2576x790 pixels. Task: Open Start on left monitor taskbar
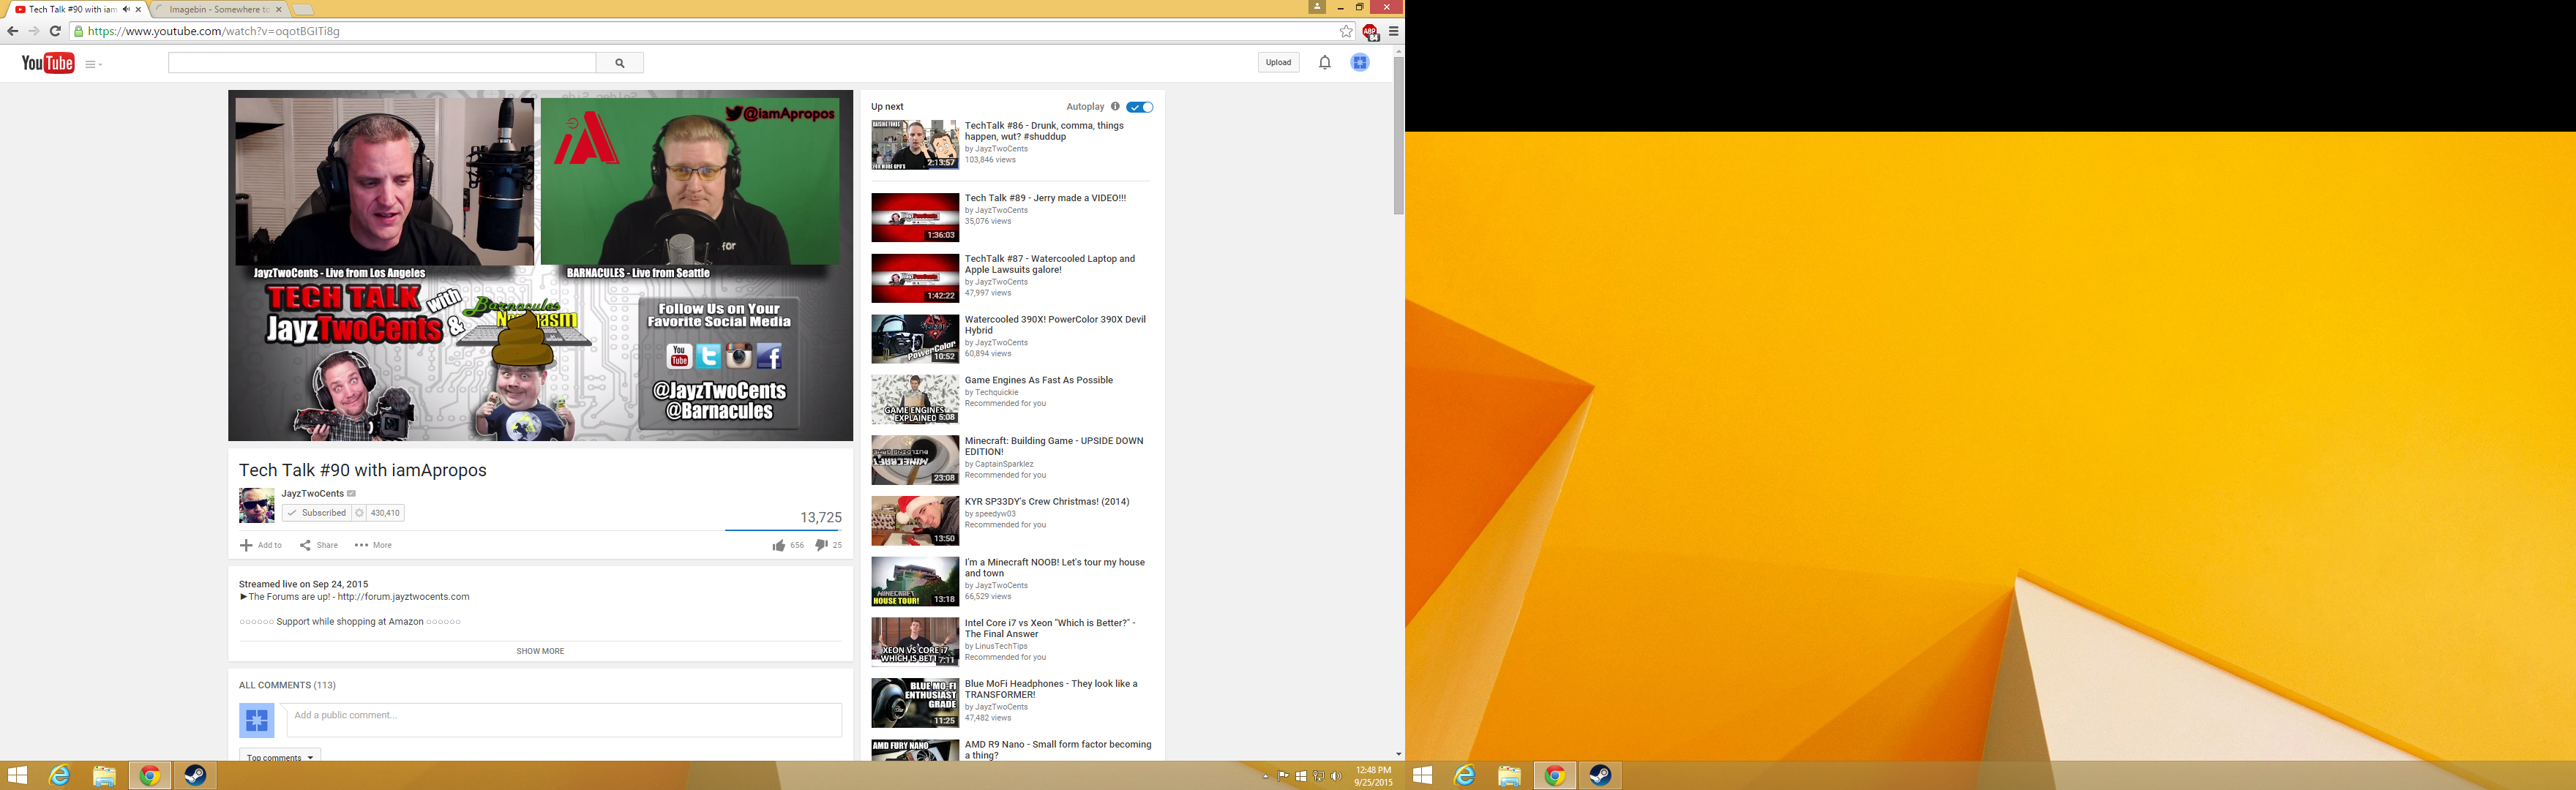point(17,775)
